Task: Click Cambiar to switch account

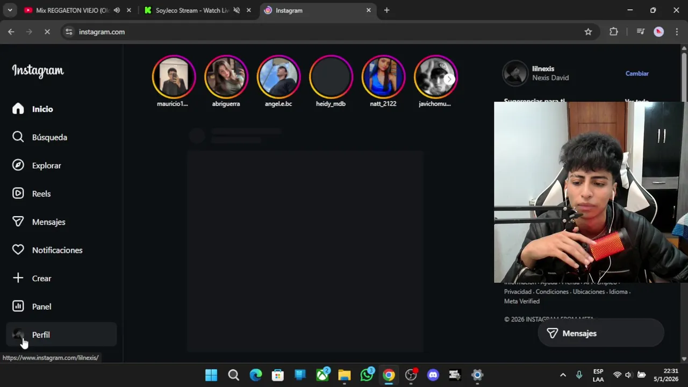Action: click(x=637, y=74)
